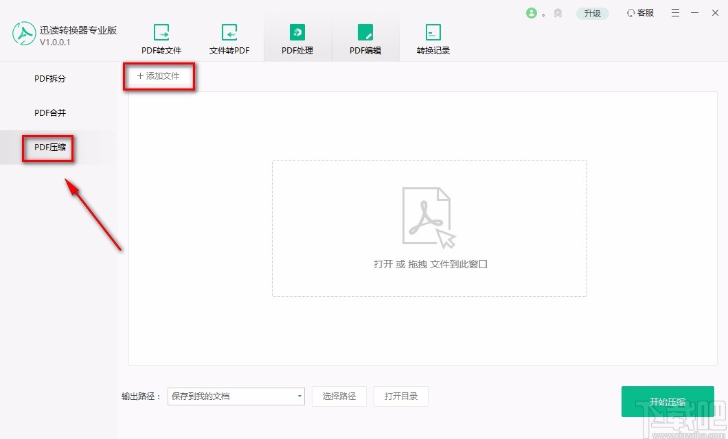Click the user avatar icon
This screenshot has height=439, width=728.
pos(533,12)
